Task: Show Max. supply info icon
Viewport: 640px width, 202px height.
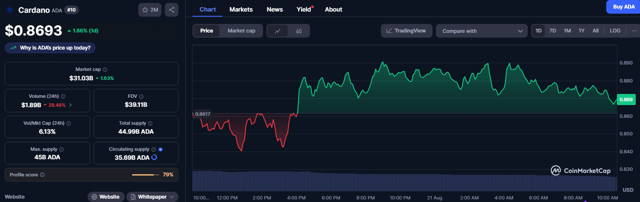Action: (x=61, y=149)
